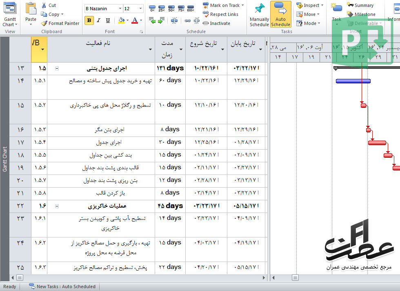This screenshot has height=291, width=400.
Task: Toggle bold formatting
Action: tap(89, 20)
